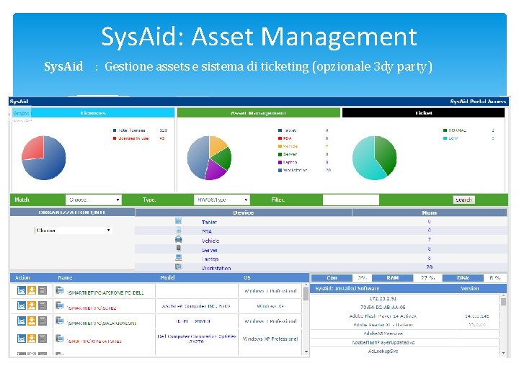Open user icon for the PC DELL row
Image resolution: width=519 pixels, height=389 pixels.
point(32,290)
